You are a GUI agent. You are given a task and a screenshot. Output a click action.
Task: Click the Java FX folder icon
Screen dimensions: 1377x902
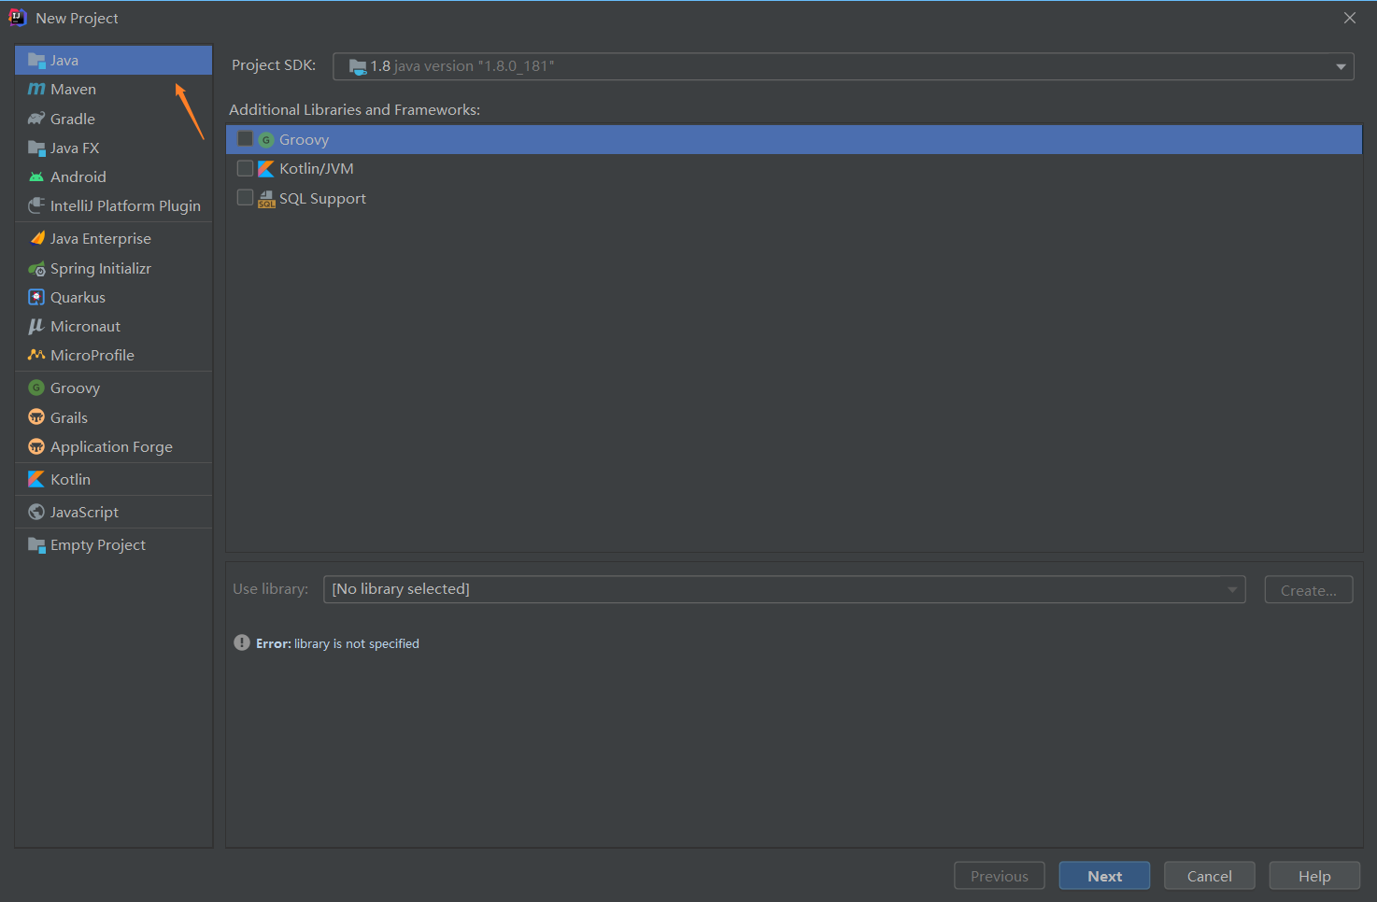point(36,148)
